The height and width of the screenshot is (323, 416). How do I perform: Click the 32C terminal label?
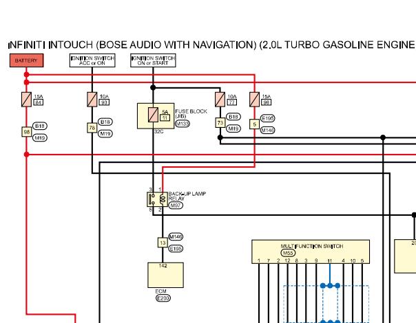click(x=158, y=131)
